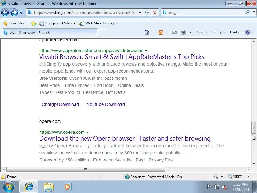Open the Windows Start button
The image size is (257, 193).
tap(8, 187)
